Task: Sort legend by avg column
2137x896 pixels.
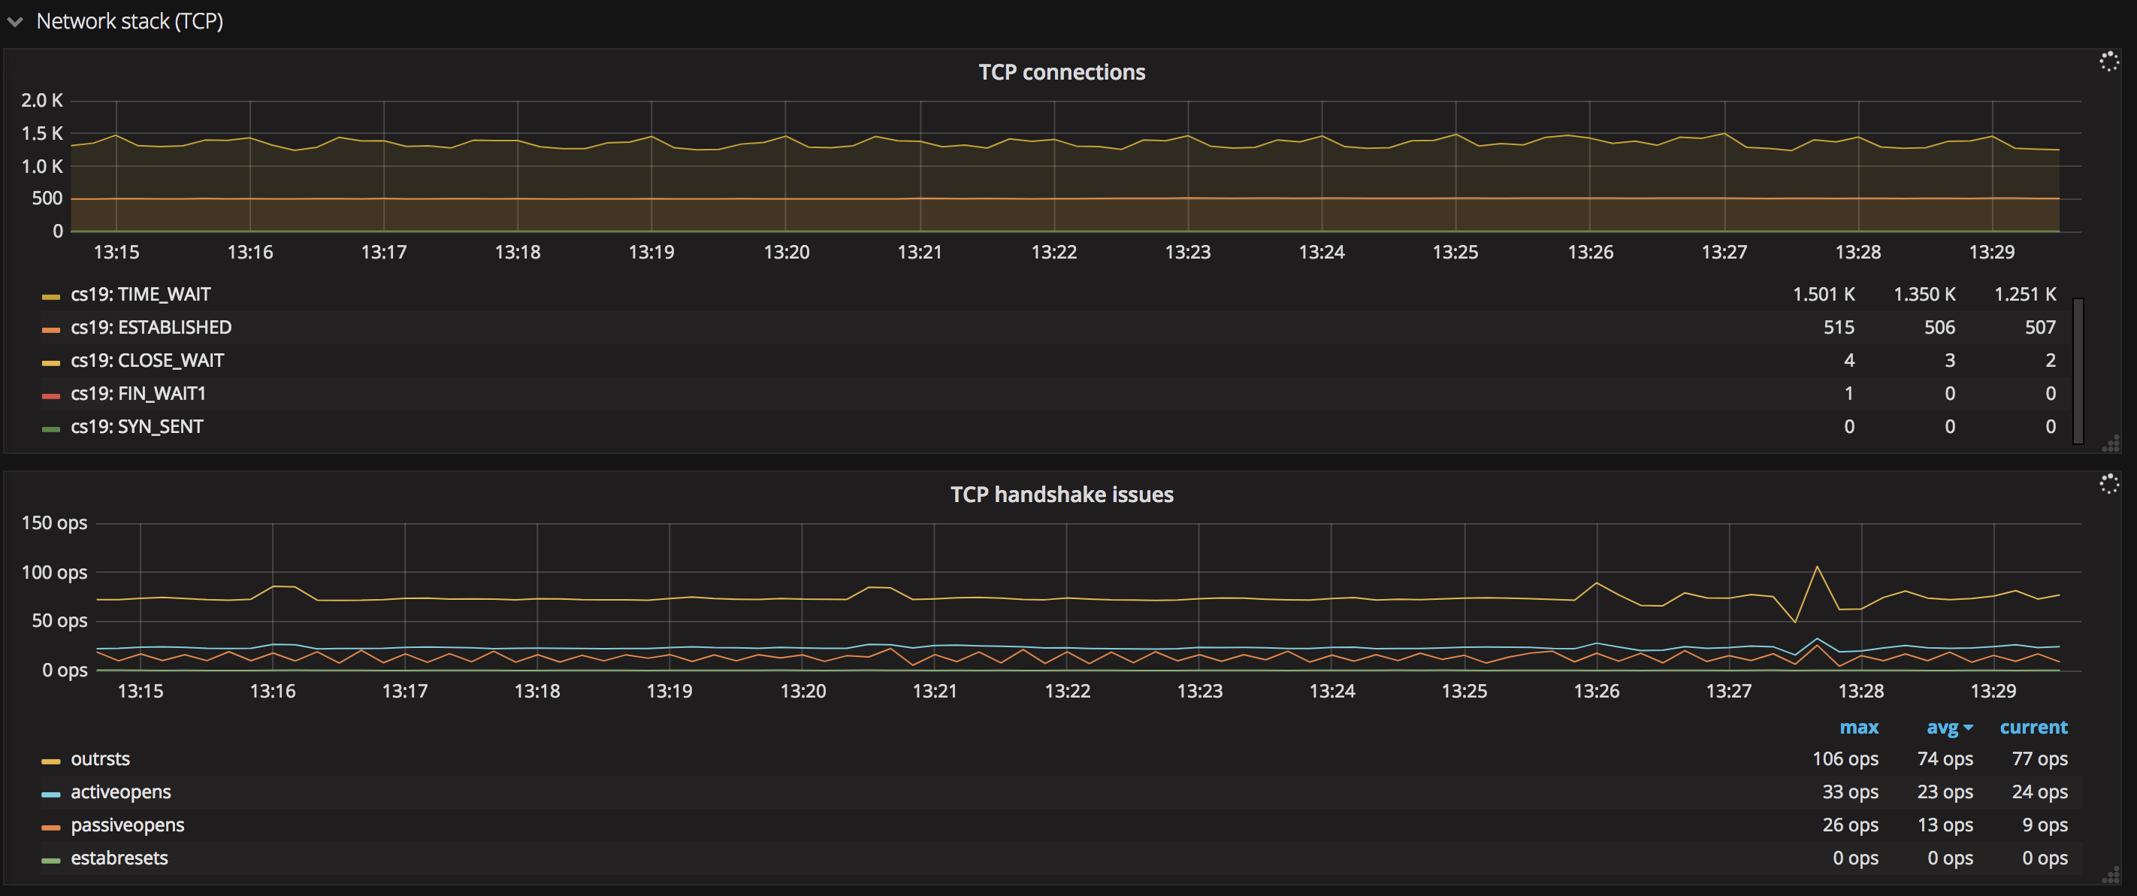Action: [x=1942, y=728]
